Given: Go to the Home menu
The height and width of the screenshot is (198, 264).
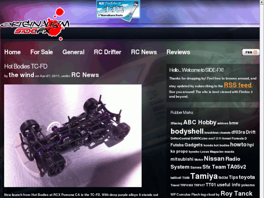Looking at the screenshot, I should [x=12, y=52].
